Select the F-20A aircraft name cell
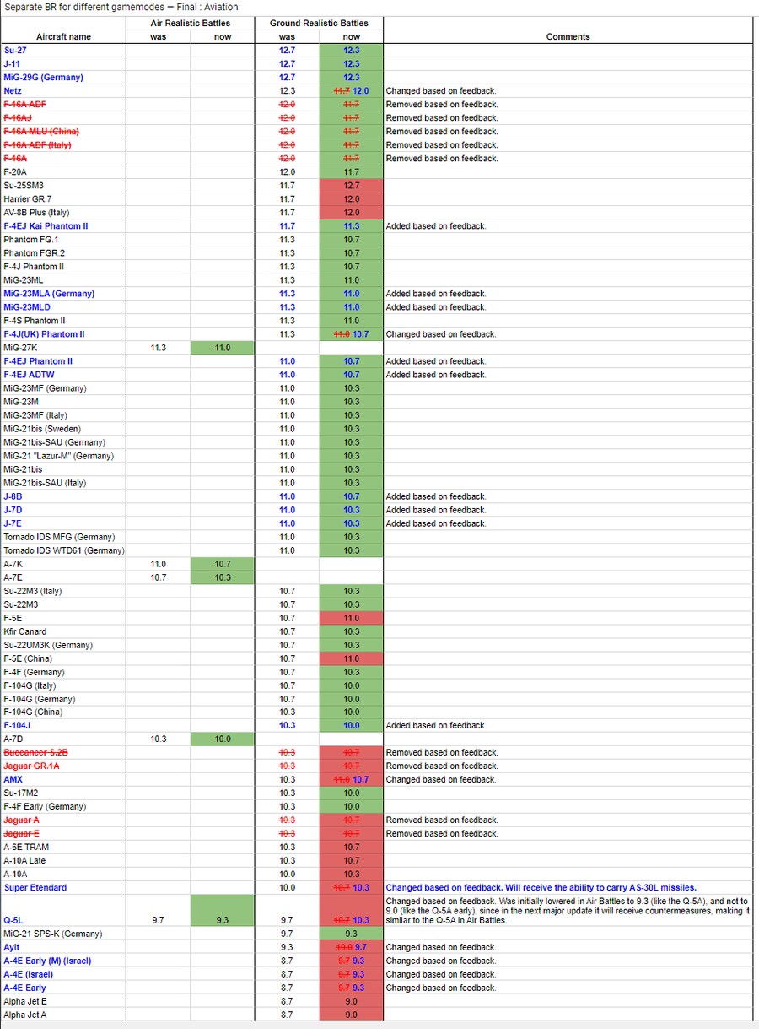The height and width of the screenshot is (1029, 759). [63, 172]
